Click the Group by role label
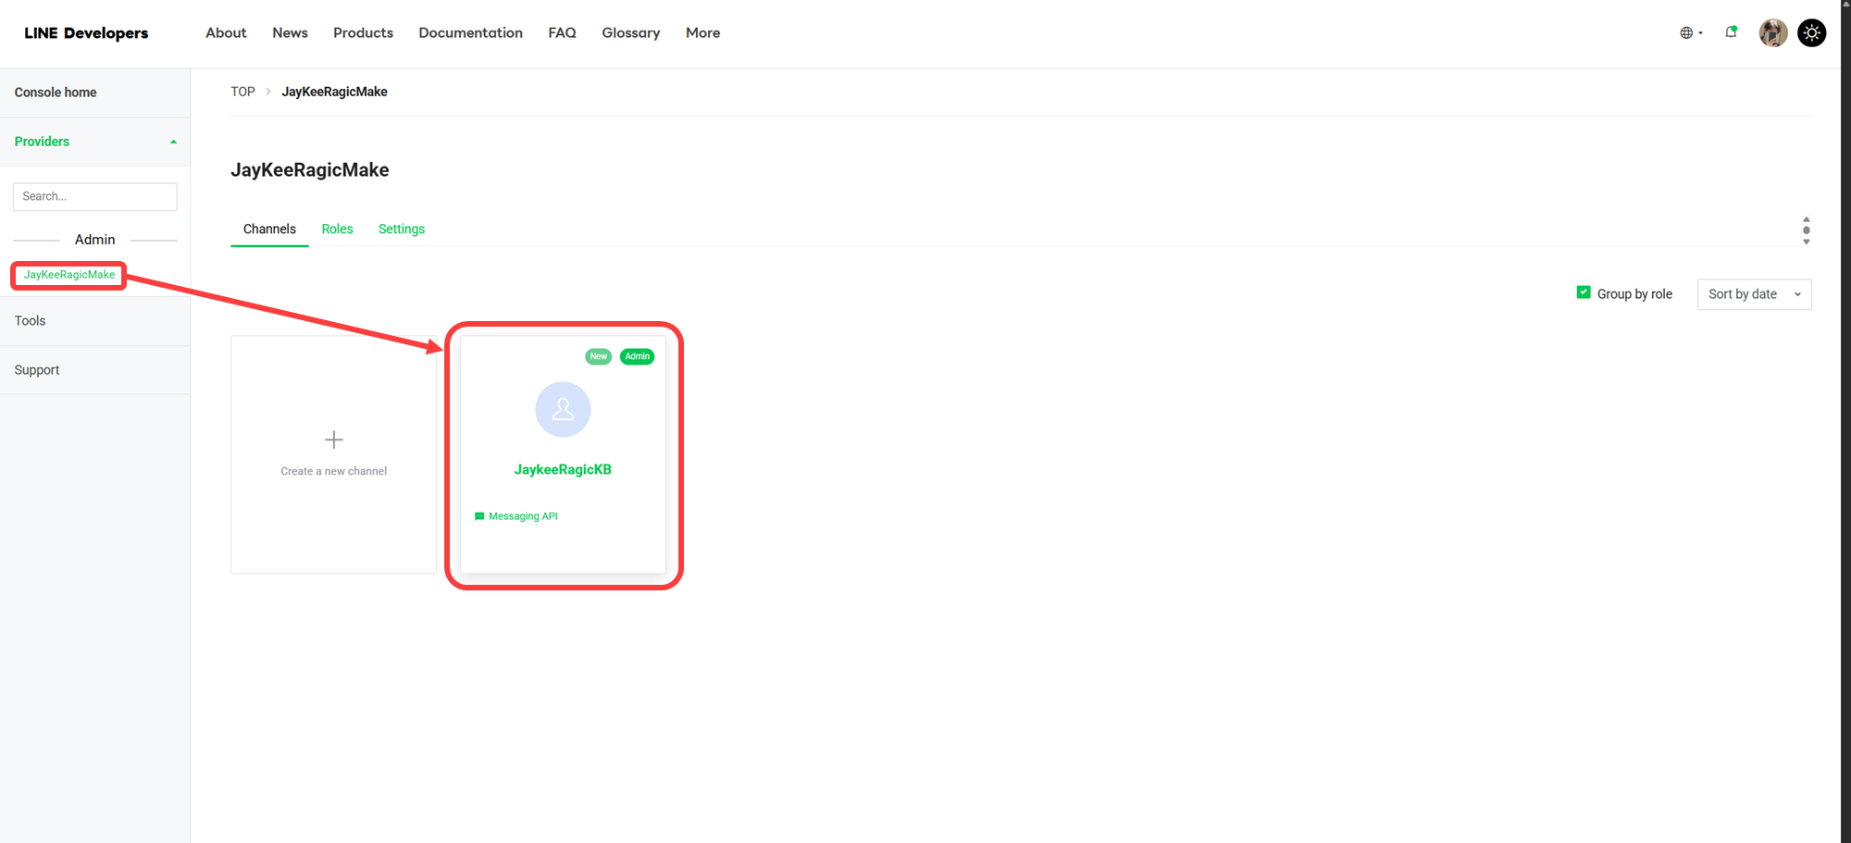Image resolution: width=1851 pixels, height=843 pixels. coord(1634,294)
